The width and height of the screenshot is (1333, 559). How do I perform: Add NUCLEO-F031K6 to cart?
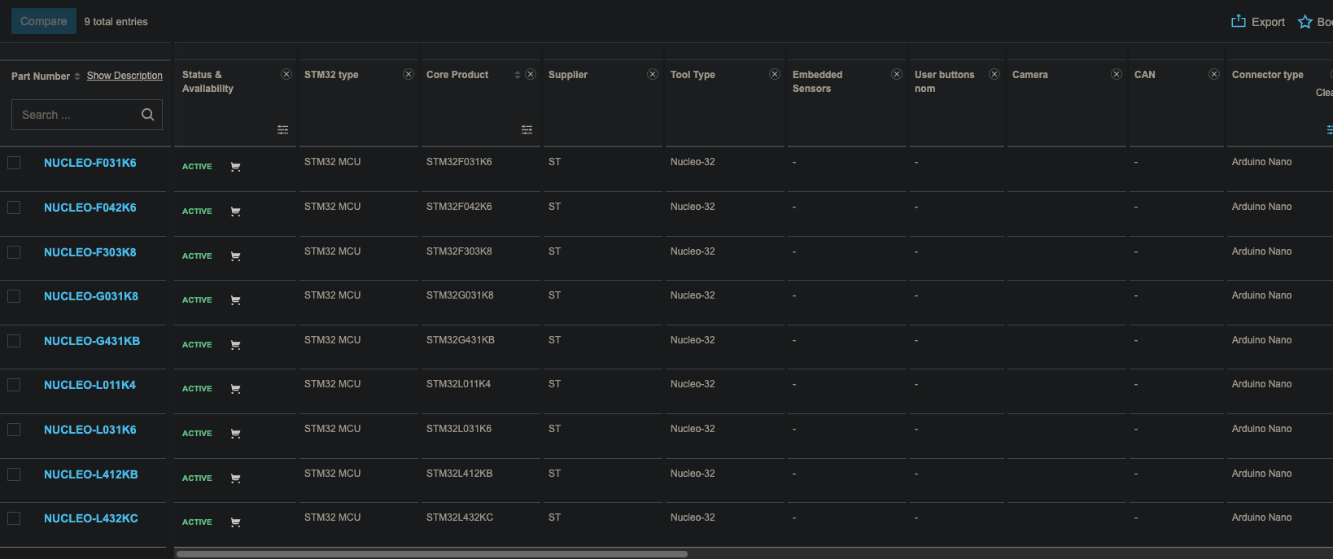click(235, 167)
